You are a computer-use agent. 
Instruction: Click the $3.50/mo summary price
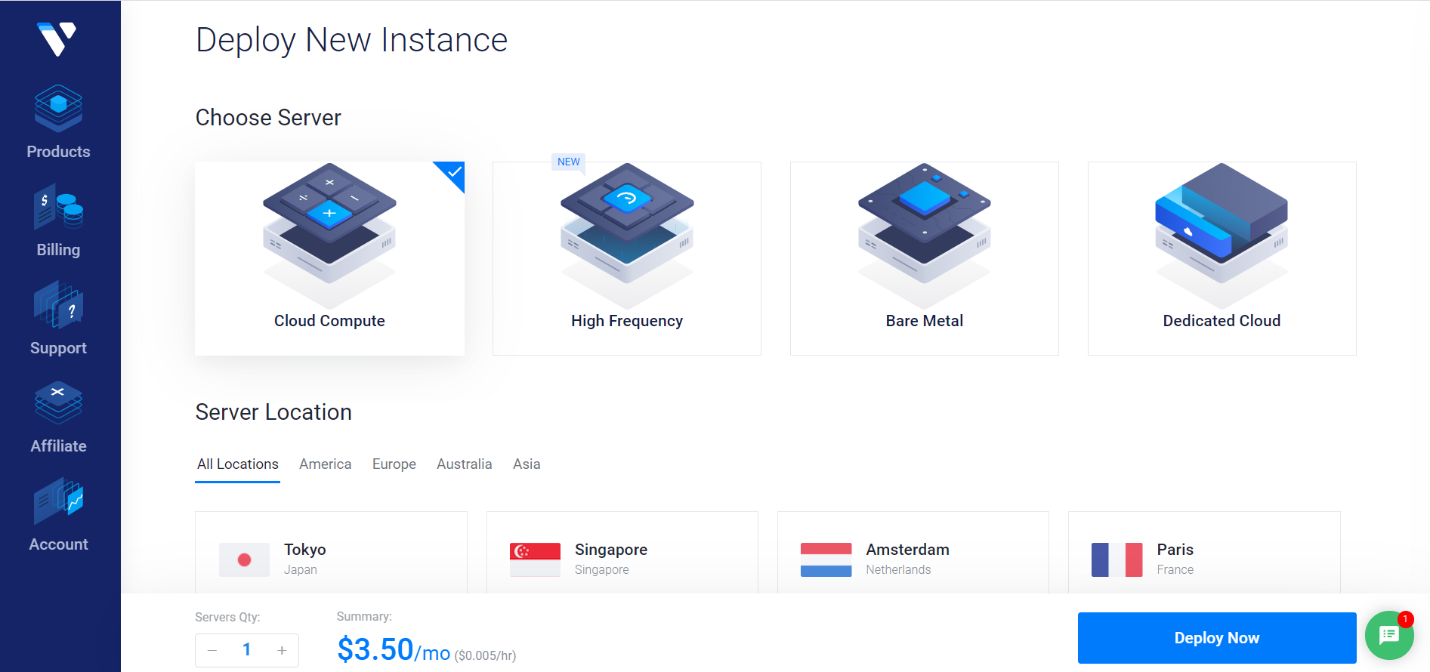394,649
